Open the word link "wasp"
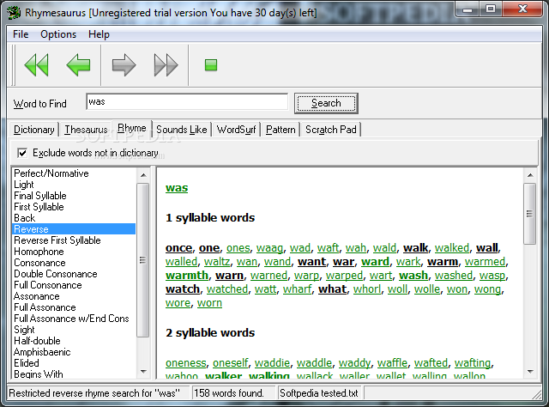The width and height of the screenshot is (549, 407). 492,276
